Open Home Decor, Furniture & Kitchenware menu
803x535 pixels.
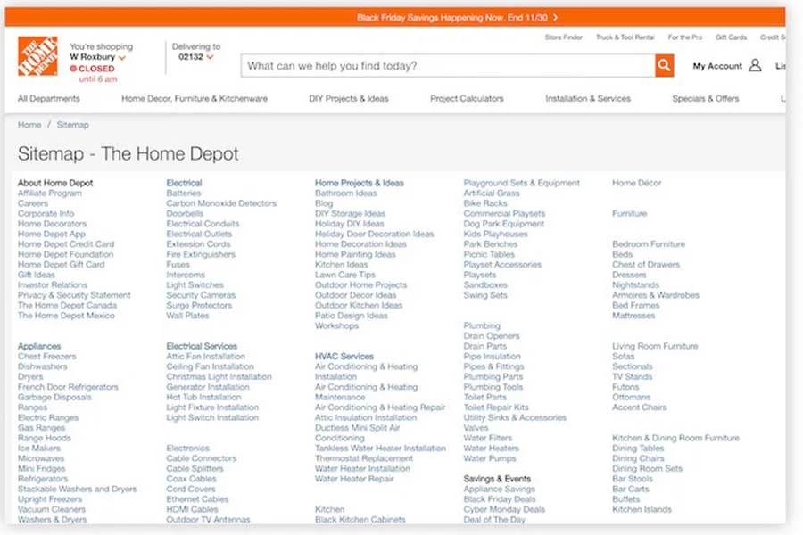pyautogui.click(x=195, y=98)
